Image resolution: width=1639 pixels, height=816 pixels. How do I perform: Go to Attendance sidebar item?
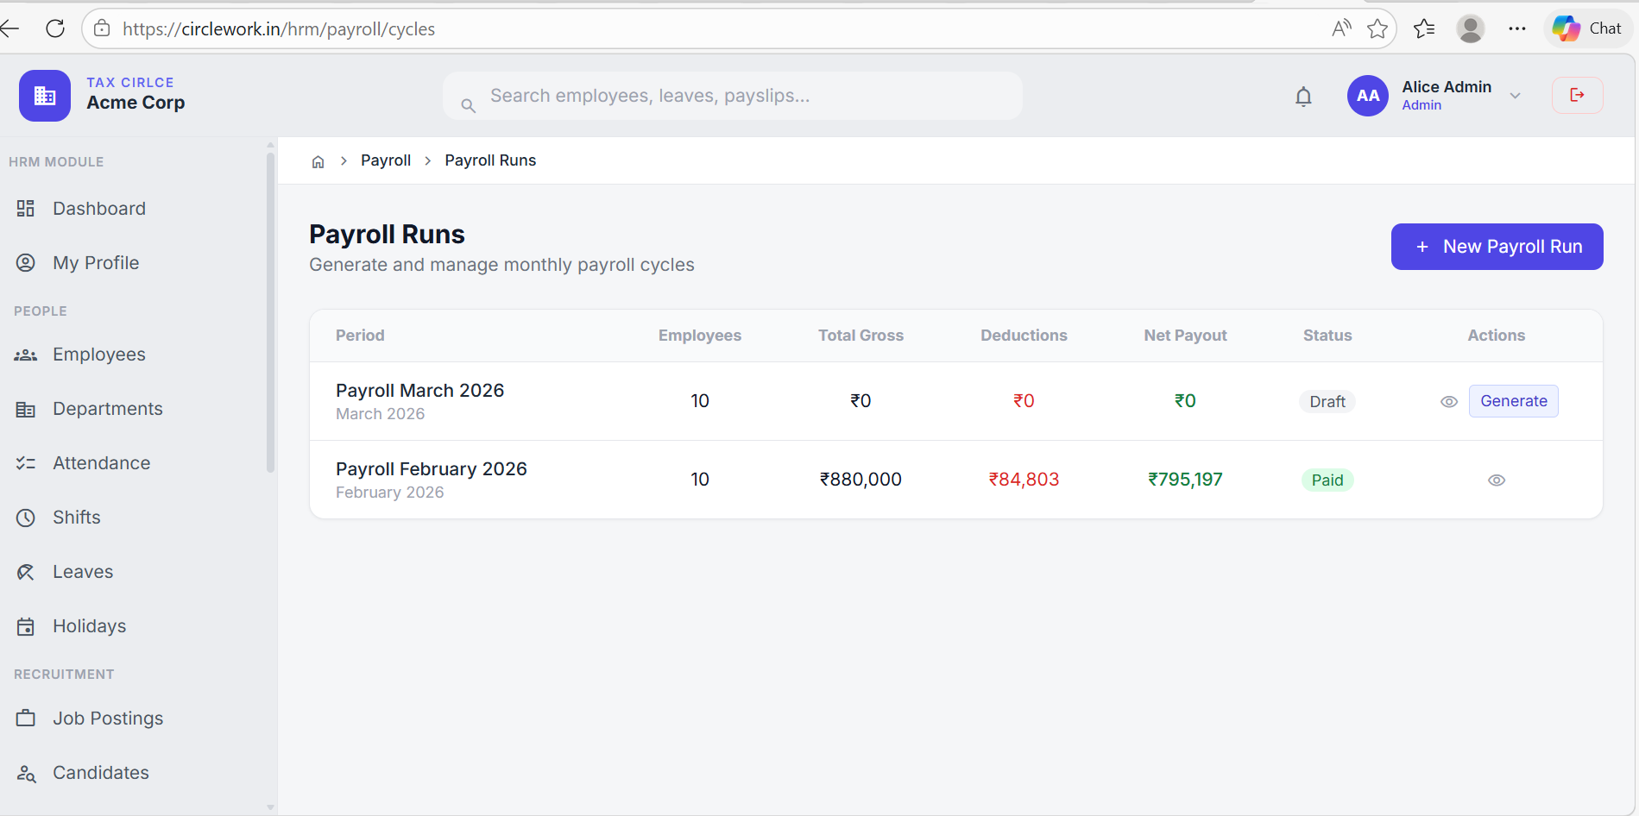coord(101,463)
